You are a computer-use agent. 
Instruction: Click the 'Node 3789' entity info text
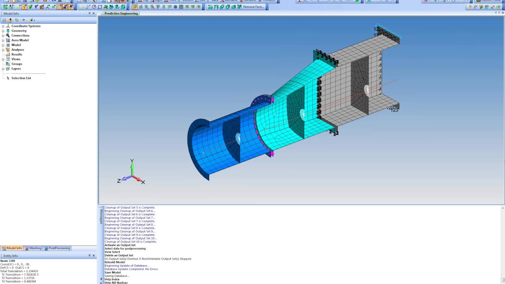(x=7, y=261)
